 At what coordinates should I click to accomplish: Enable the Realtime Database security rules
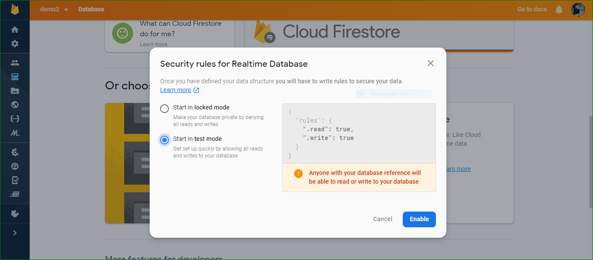point(419,219)
